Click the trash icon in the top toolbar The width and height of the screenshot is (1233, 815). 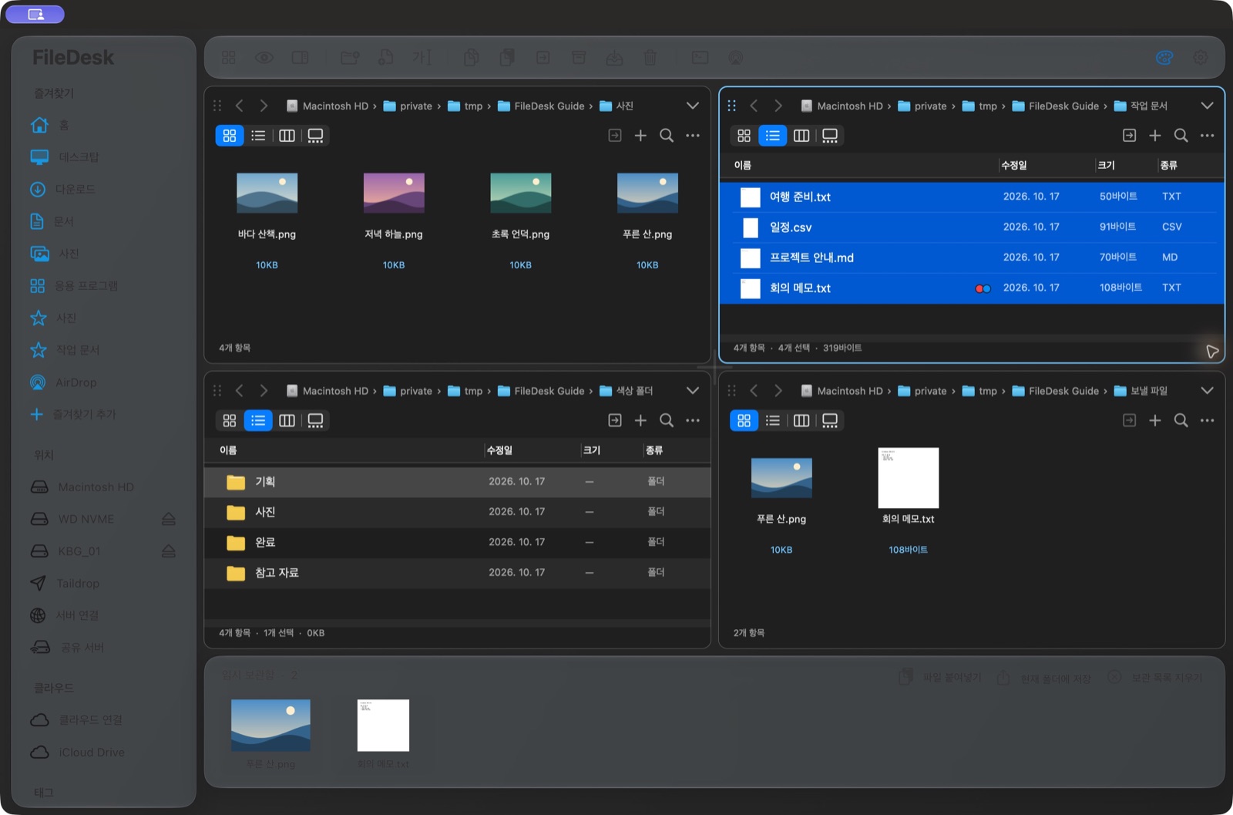point(650,58)
